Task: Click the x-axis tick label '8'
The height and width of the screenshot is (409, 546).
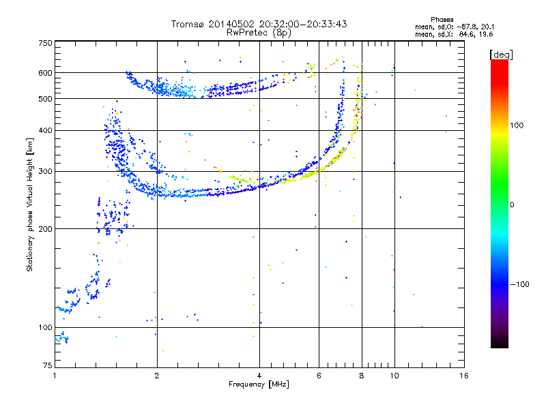Action: [x=362, y=376]
